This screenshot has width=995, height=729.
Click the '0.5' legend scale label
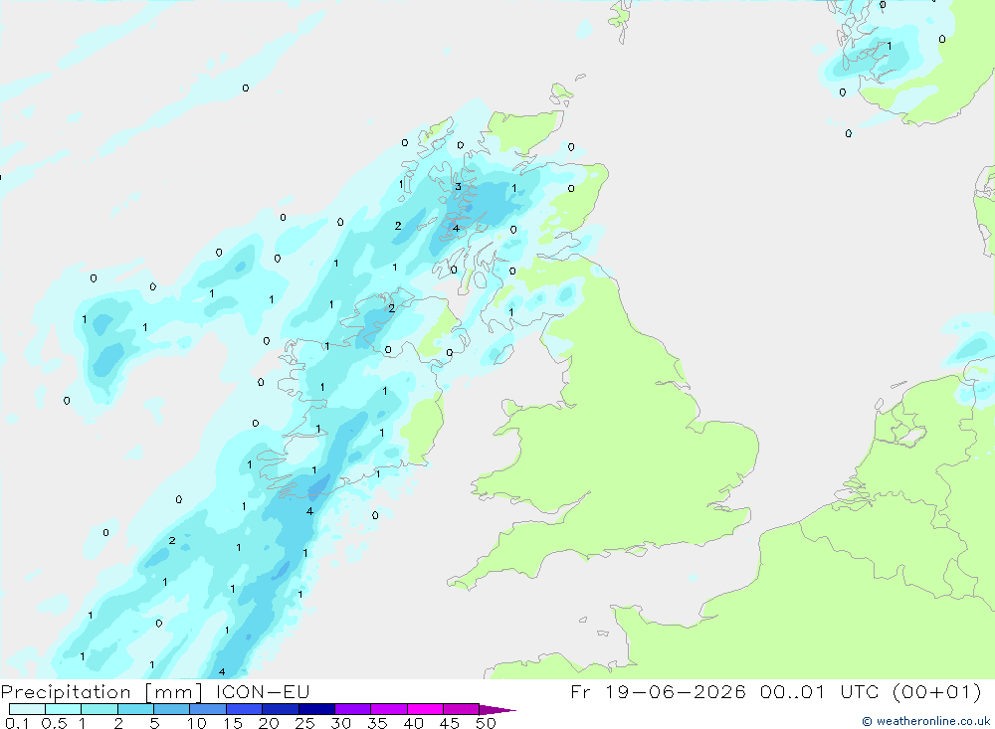click(54, 723)
